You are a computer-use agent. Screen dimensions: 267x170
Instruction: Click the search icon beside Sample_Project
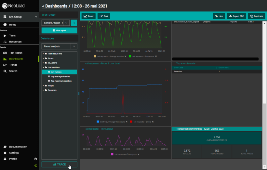coord(74,23)
